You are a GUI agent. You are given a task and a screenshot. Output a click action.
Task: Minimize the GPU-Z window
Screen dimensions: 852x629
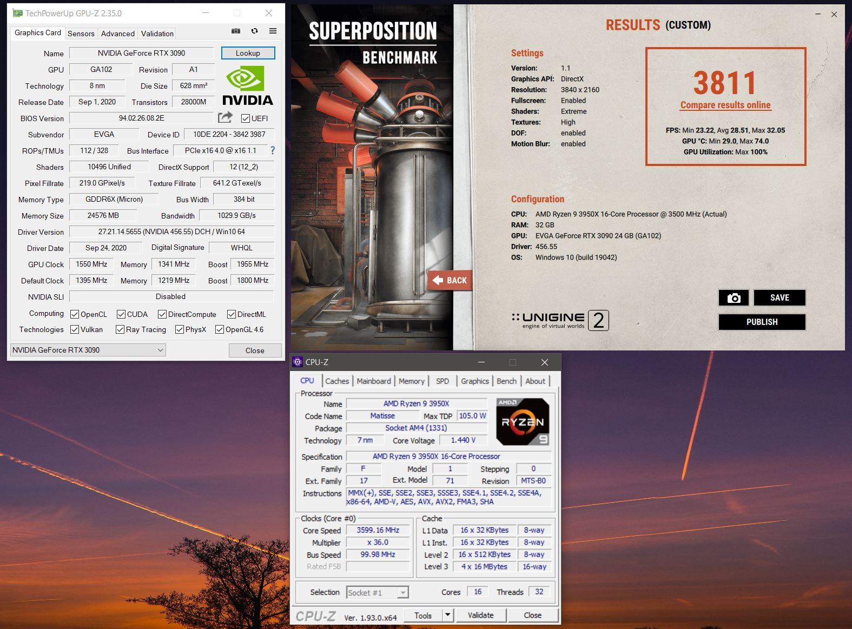(206, 13)
